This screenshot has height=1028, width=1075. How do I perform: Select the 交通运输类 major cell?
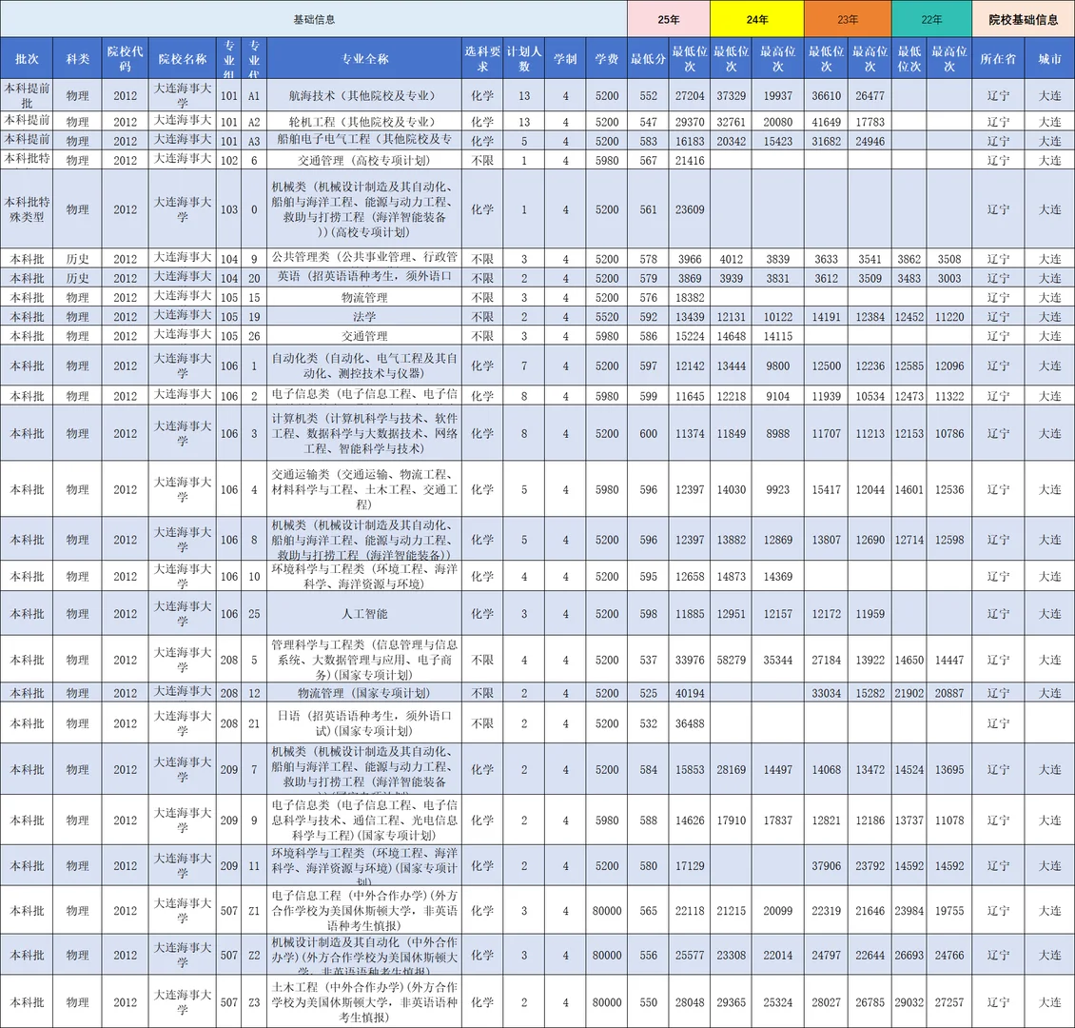[364, 489]
